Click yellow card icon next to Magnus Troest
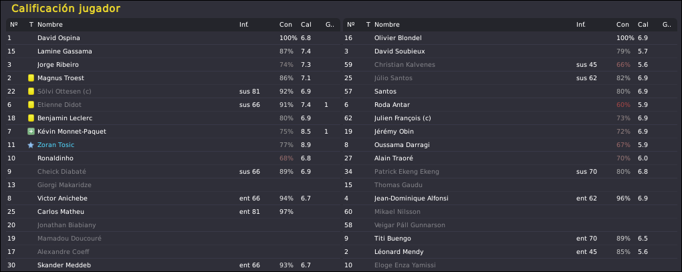The height and width of the screenshot is (272, 682). coord(31,78)
